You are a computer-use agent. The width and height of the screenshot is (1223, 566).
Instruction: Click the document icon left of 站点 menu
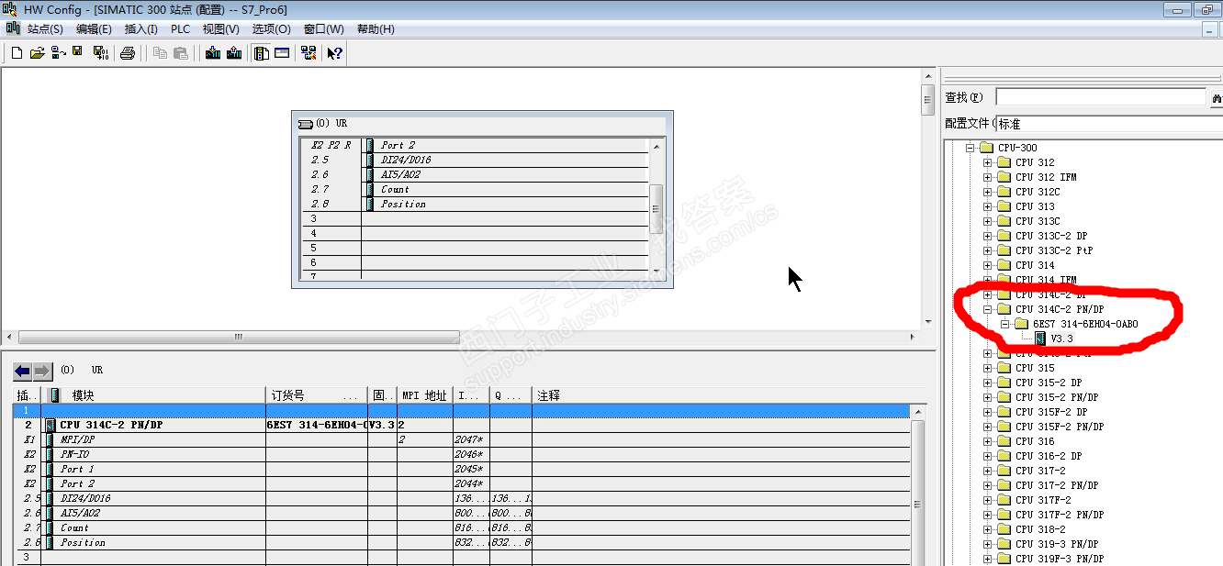[13, 28]
